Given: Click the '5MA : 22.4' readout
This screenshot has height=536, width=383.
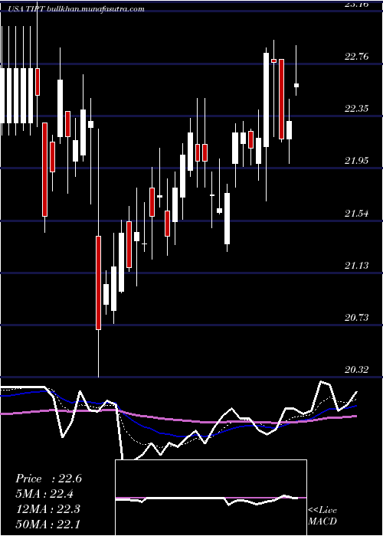Looking at the screenshot, I should click(x=44, y=494).
